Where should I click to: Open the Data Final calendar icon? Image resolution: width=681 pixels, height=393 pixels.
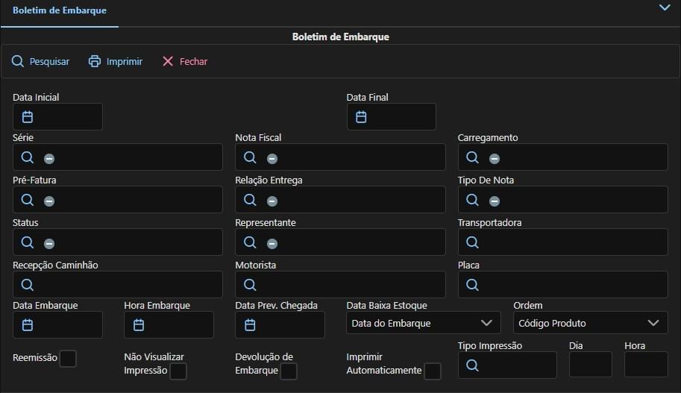(361, 116)
